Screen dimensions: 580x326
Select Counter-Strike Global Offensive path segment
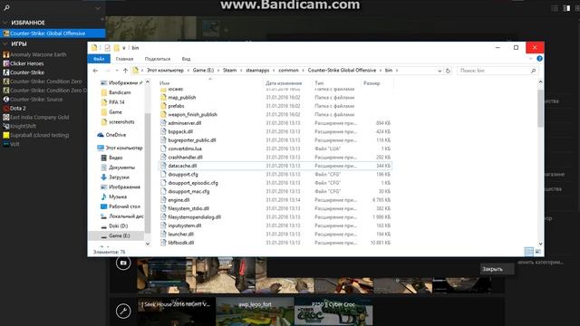click(x=342, y=71)
